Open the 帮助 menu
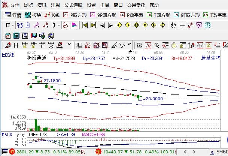 coord(154,5)
